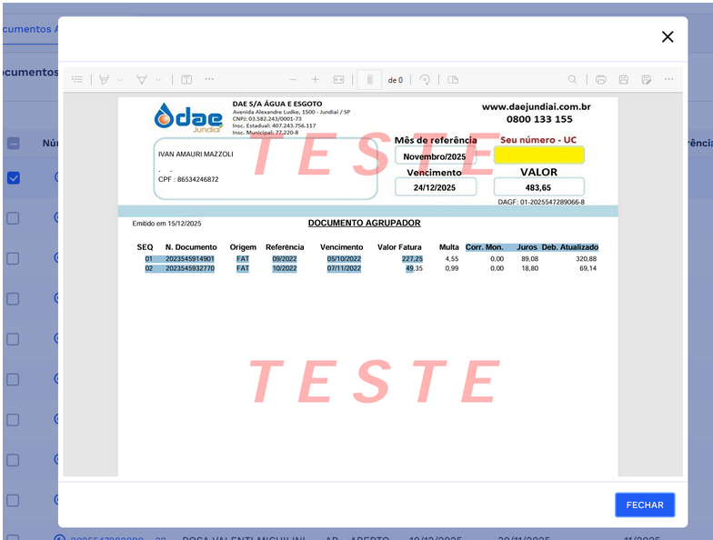Click the 05/10/2022 due date cell
The image size is (713, 540).
coord(344,258)
